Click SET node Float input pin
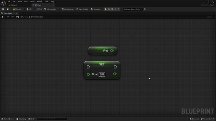Image resolution: width=216 pixels, height=121 pixels. [x=88, y=74]
